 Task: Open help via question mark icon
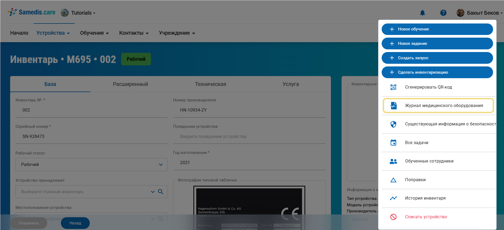click(443, 13)
